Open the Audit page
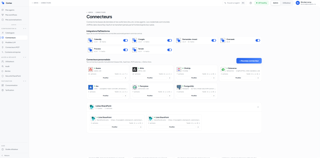320x158 pixels. (x=14, y=66)
